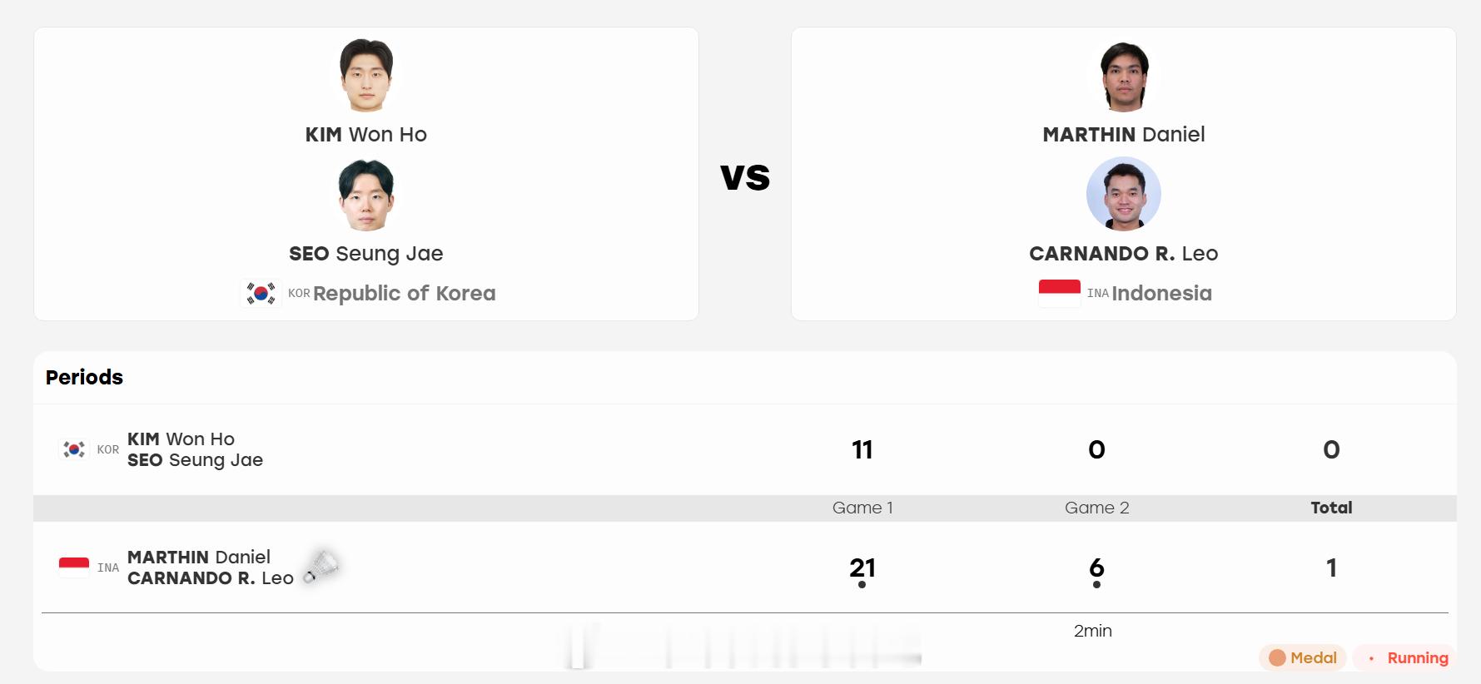Select the Game 2 column header
This screenshot has width=1481, height=684.
point(1097,508)
